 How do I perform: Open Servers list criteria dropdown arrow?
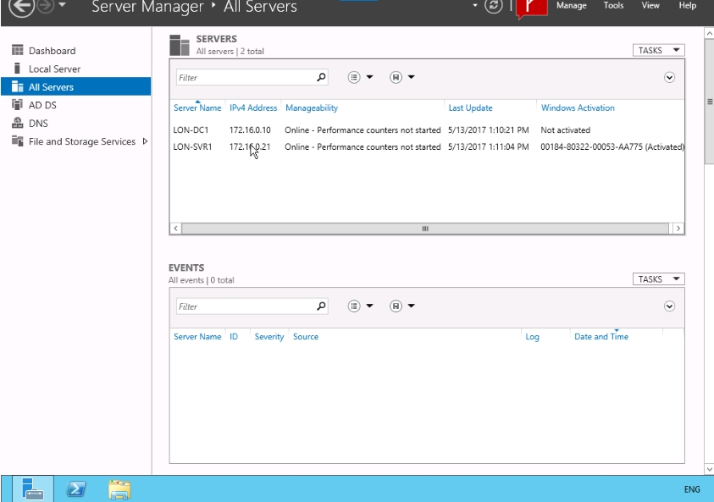[x=369, y=77]
